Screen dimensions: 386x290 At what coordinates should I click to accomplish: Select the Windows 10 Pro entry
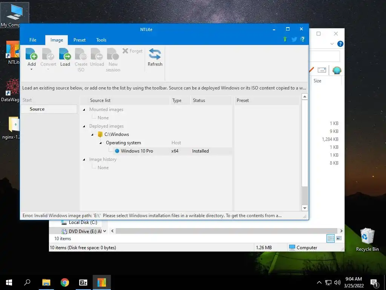(x=137, y=151)
